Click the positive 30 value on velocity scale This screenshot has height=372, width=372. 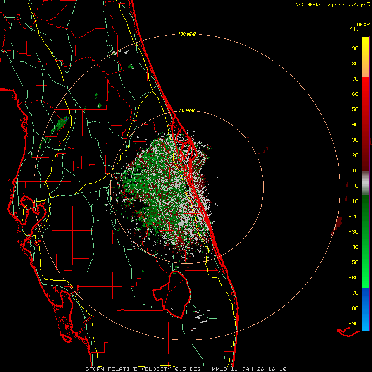[355, 140]
